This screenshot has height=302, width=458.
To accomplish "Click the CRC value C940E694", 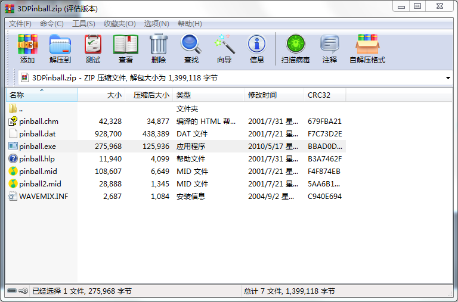I will pos(324,197).
